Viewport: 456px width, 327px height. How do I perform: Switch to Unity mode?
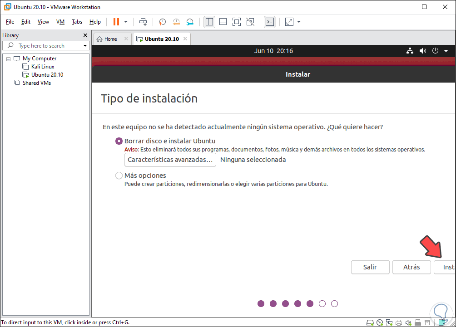point(250,22)
